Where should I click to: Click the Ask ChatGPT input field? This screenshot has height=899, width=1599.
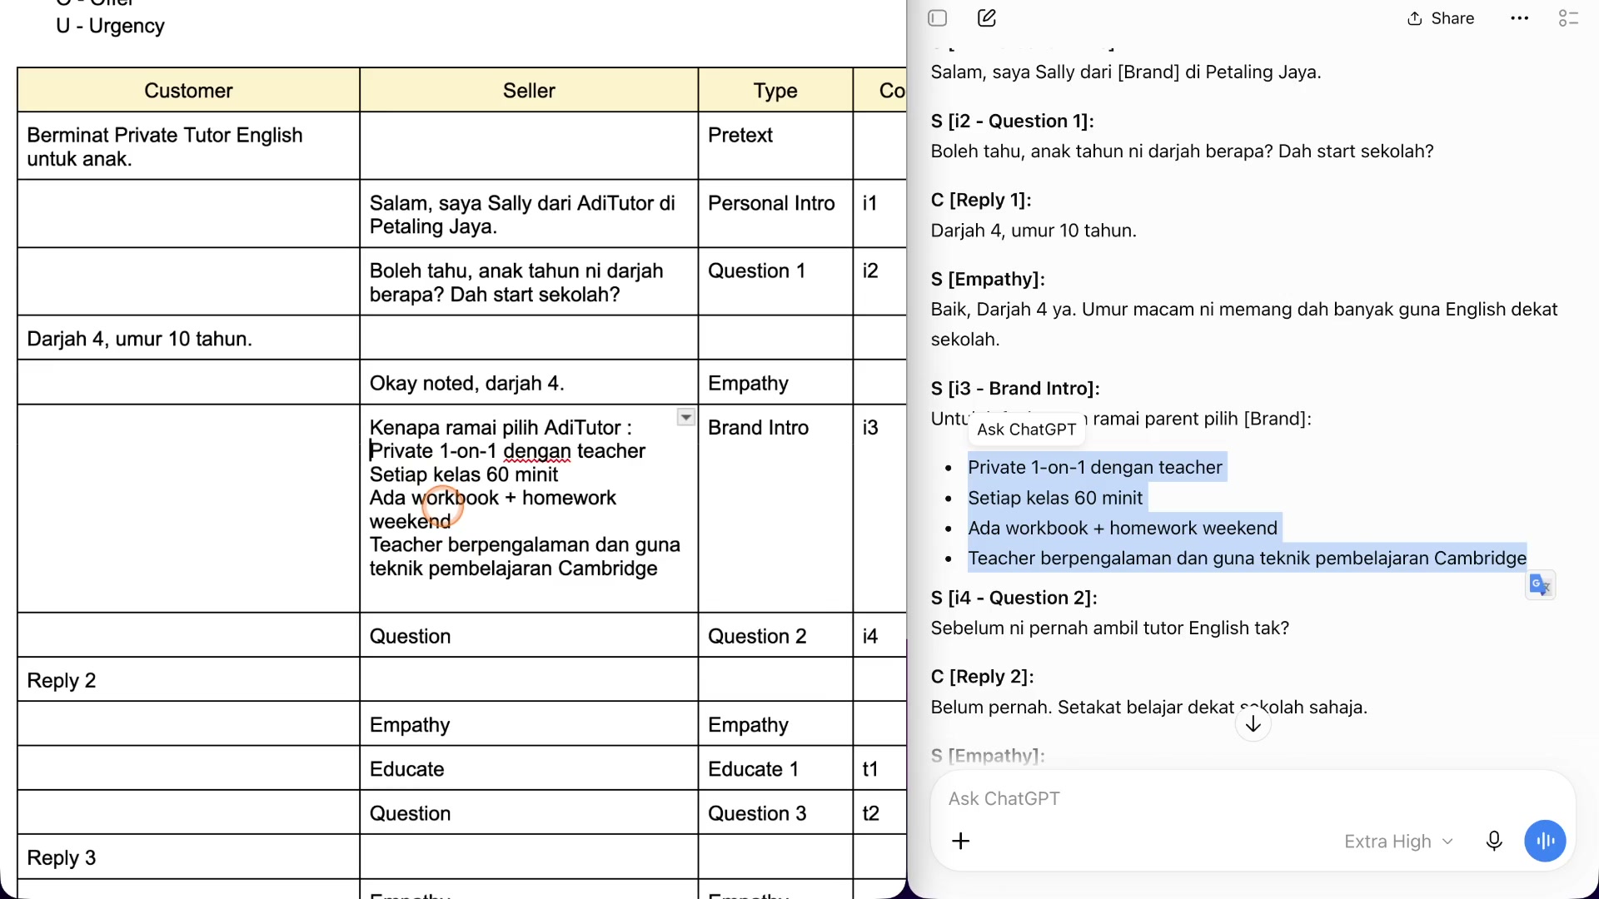coord(1253,798)
